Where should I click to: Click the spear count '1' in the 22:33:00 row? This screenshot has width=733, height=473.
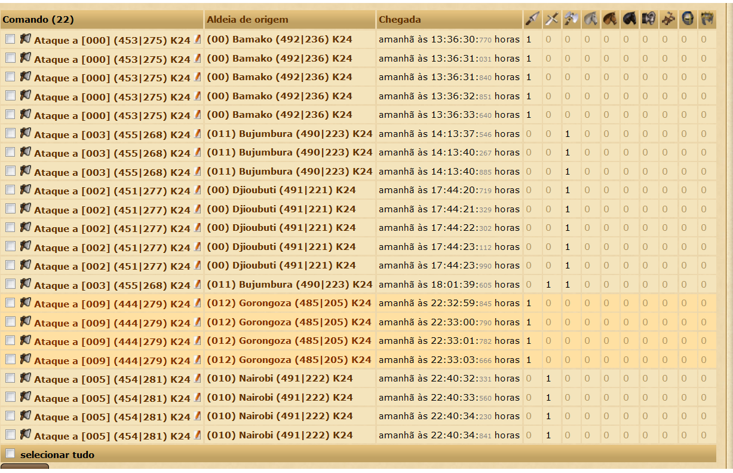click(529, 322)
